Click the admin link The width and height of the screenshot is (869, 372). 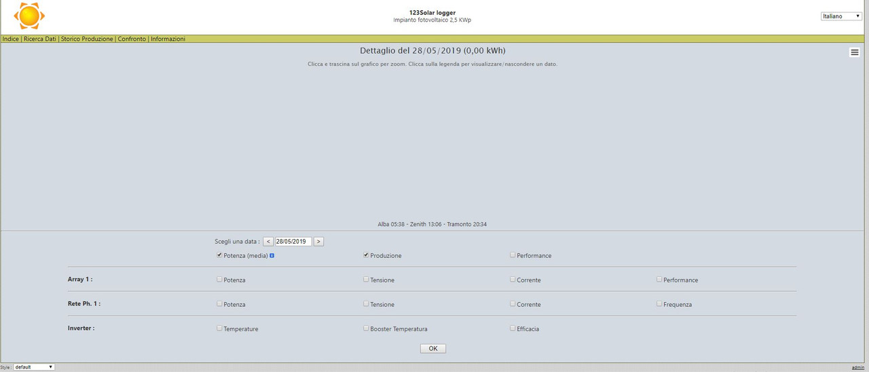point(858,367)
